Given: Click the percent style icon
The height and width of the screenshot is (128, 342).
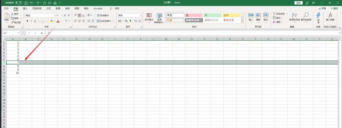Looking at the screenshot, I should [126, 21].
